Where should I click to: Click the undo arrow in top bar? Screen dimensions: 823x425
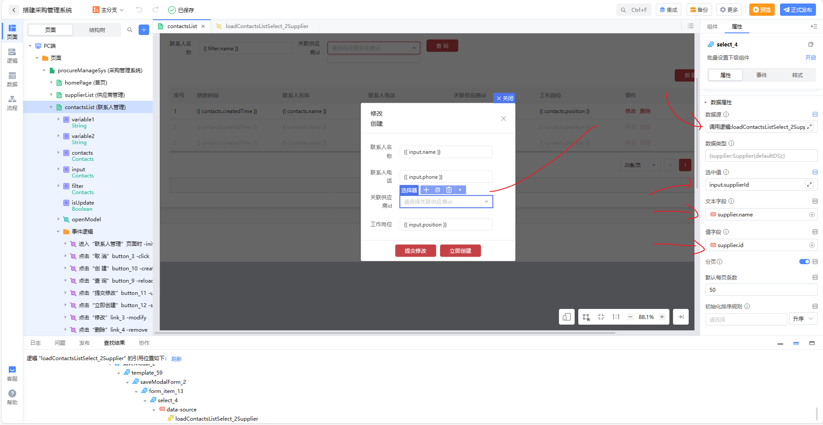click(x=139, y=10)
